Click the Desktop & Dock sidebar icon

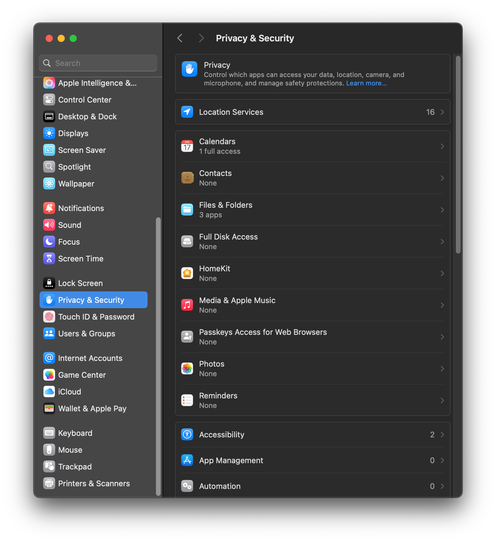click(49, 117)
